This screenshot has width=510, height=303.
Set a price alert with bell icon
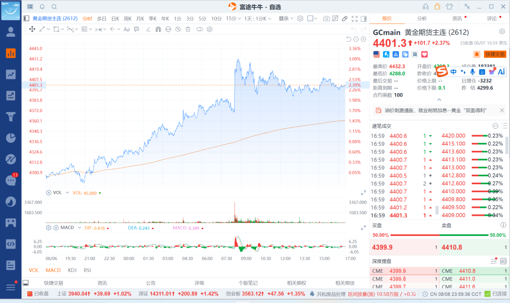(476, 54)
